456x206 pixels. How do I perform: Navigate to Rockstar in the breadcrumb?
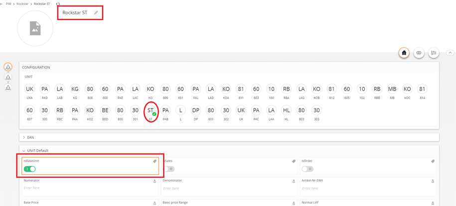click(22, 4)
